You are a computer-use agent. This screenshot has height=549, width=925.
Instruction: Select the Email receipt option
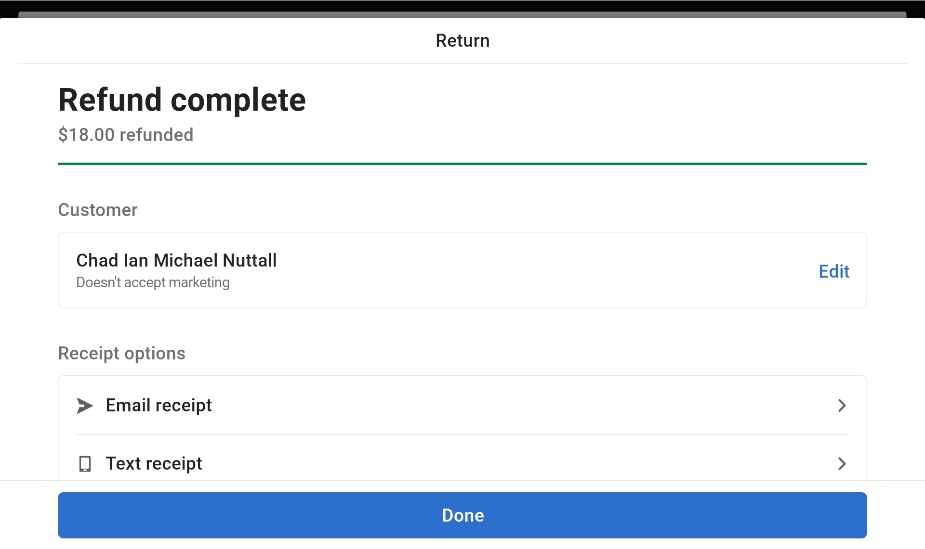click(x=159, y=406)
